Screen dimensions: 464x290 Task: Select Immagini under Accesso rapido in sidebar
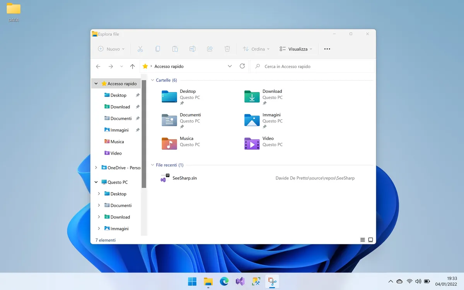[x=116, y=130]
